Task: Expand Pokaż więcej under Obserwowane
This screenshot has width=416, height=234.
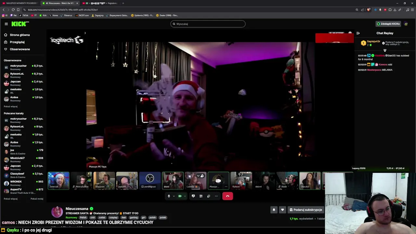Action: [x=11, y=107]
